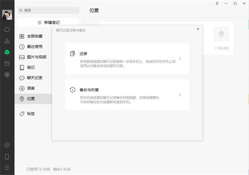Click the search field
The image size is (249, 175).
pyautogui.click(x=49, y=10)
